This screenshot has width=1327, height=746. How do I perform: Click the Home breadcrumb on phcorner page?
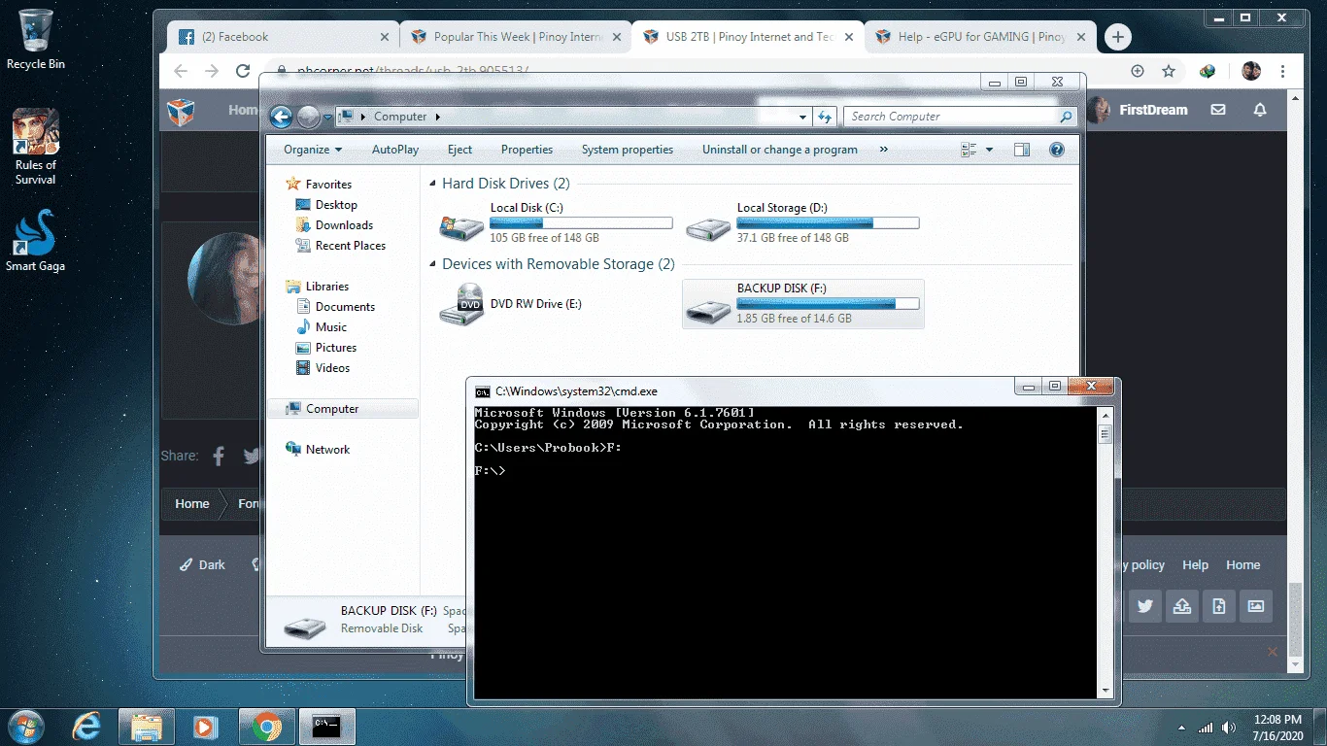pos(192,504)
